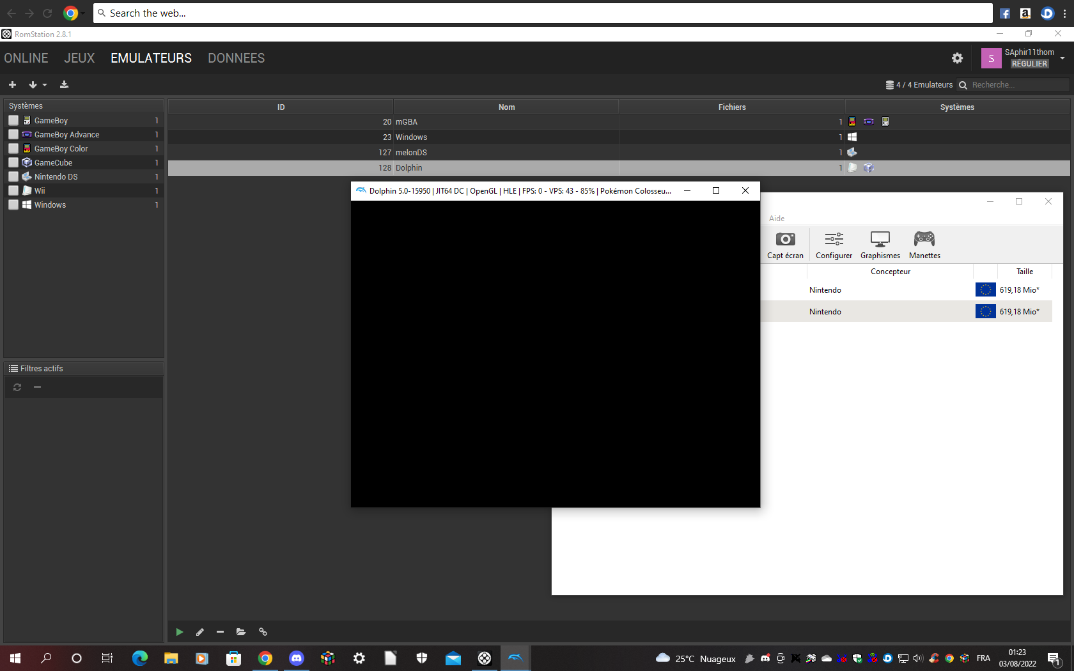Viewport: 1074px width, 671px height.
Task: Open Manettes controller settings
Action: [x=924, y=245]
